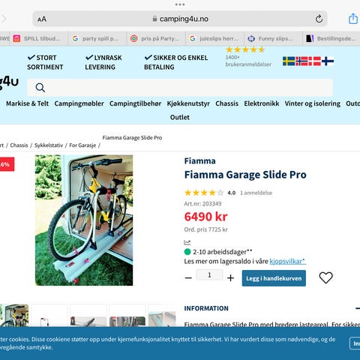Select the Danish flag icon
The height and width of the screenshot is (360, 360).
[x=315, y=61]
